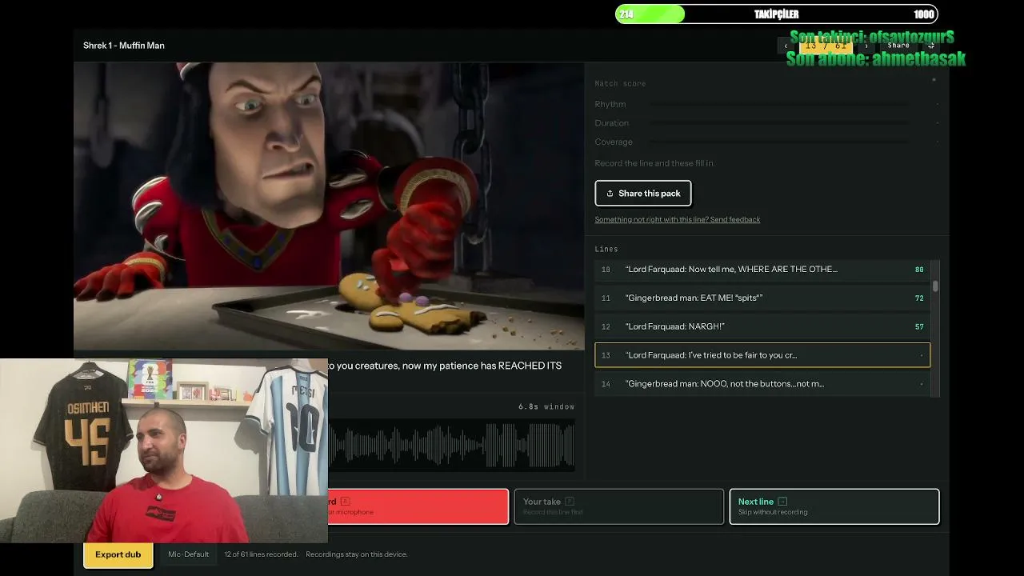The image size is (1024, 576).
Task: Skip ahead with the Next line button
Action: 834,506
